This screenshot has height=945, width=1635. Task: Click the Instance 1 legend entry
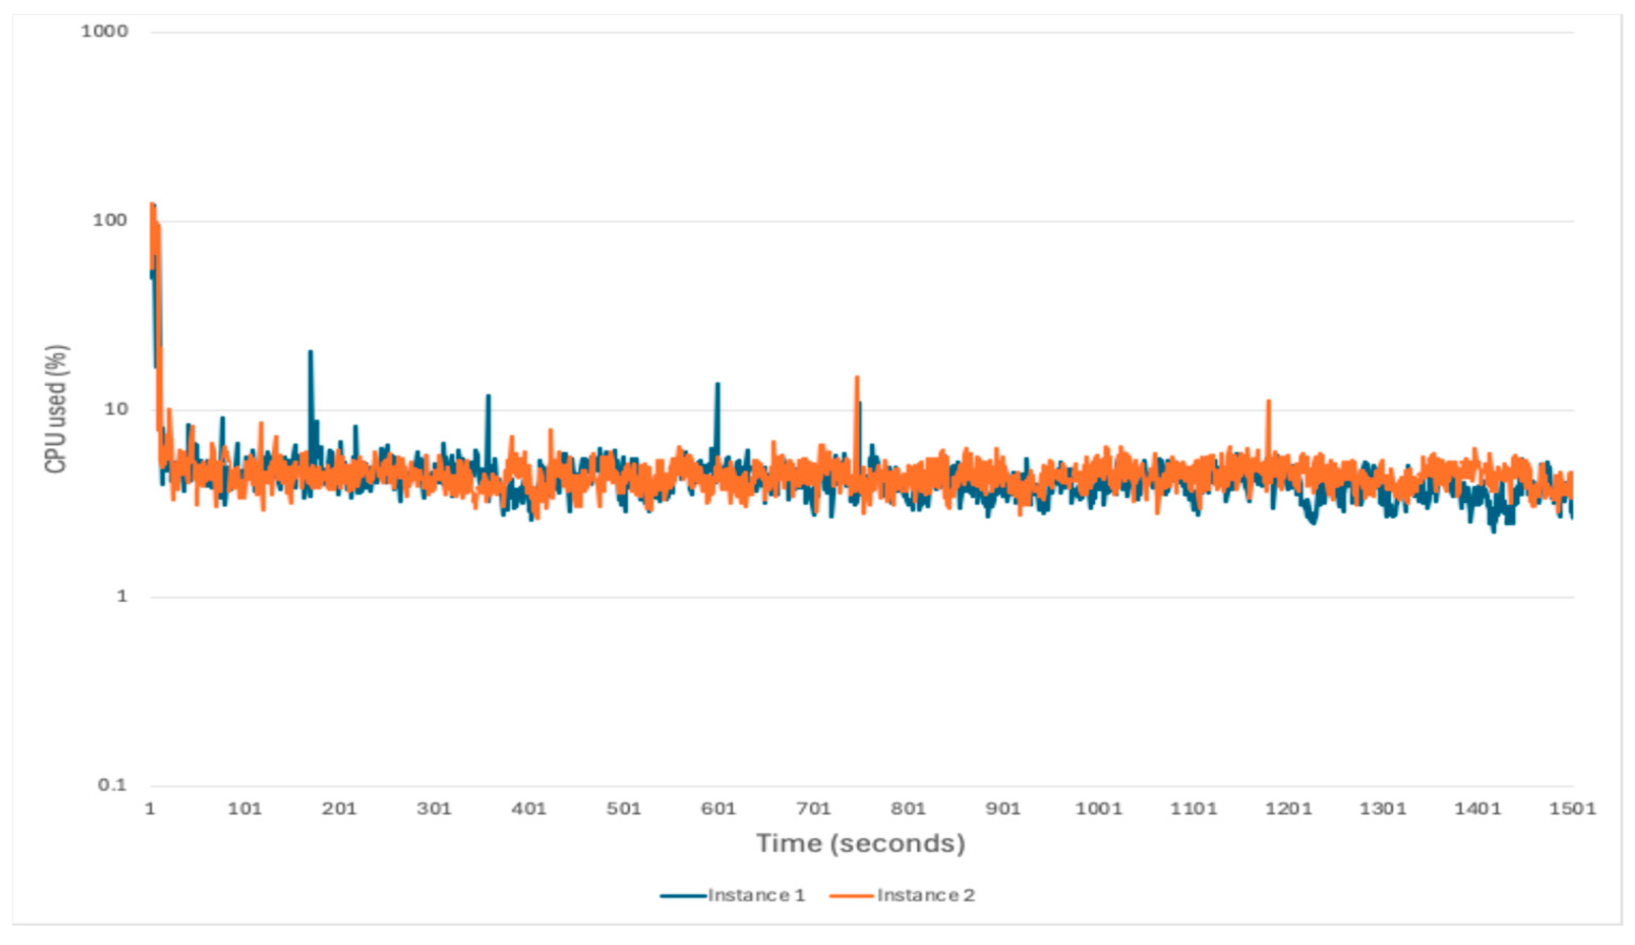(756, 895)
